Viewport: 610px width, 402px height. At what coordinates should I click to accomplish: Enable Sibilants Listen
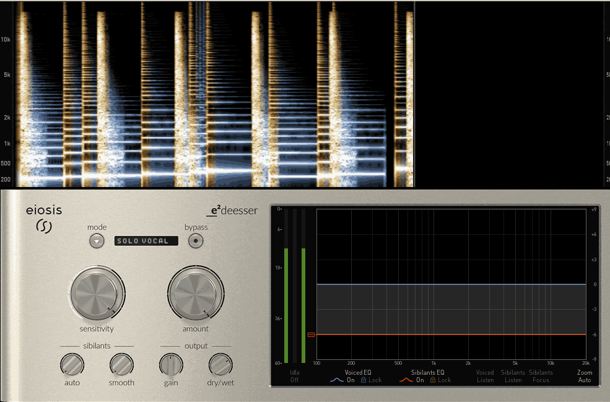[513, 377]
